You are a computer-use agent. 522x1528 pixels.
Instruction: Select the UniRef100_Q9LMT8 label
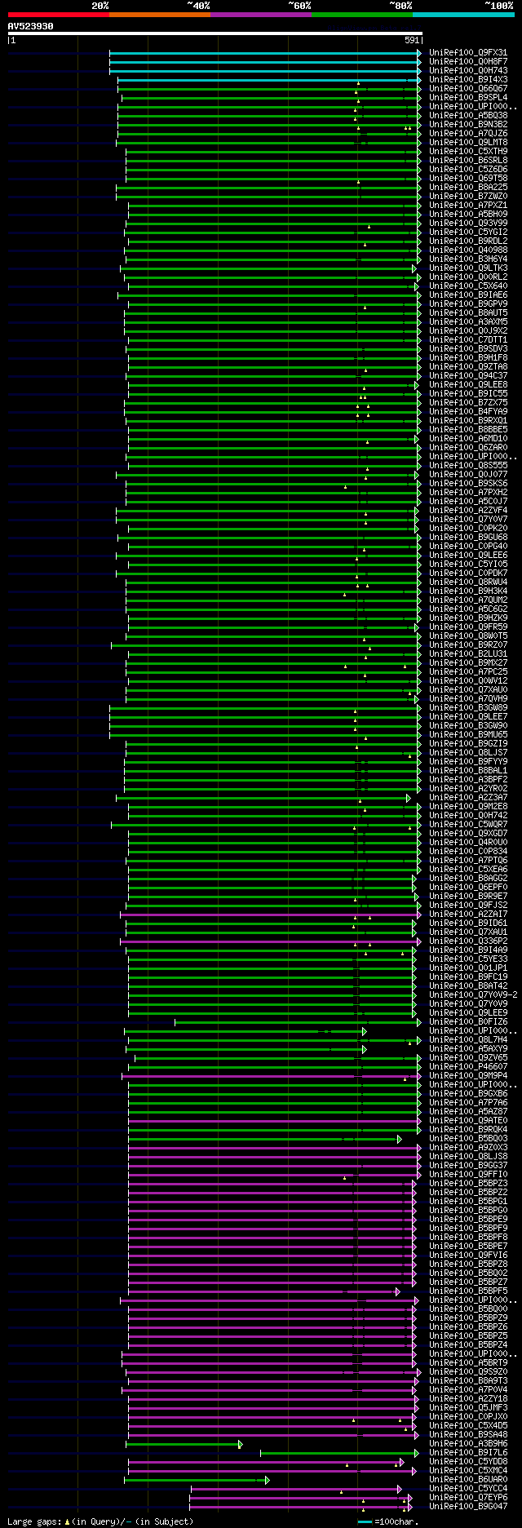pos(468,142)
